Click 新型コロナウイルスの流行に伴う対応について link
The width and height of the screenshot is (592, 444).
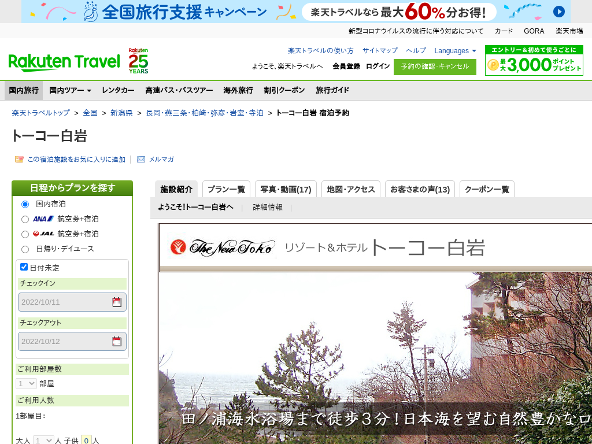[x=416, y=31]
